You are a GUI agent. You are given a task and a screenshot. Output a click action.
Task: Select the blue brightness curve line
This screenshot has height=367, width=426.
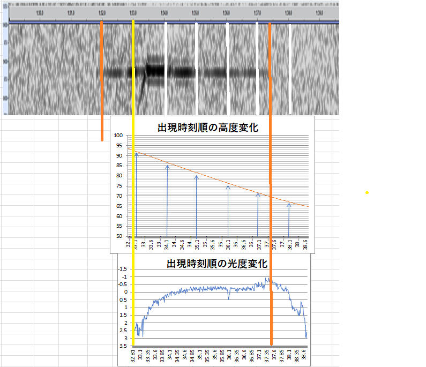coord(214,288)
